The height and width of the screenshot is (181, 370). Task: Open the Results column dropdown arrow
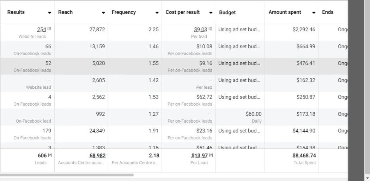click(49, 13)
